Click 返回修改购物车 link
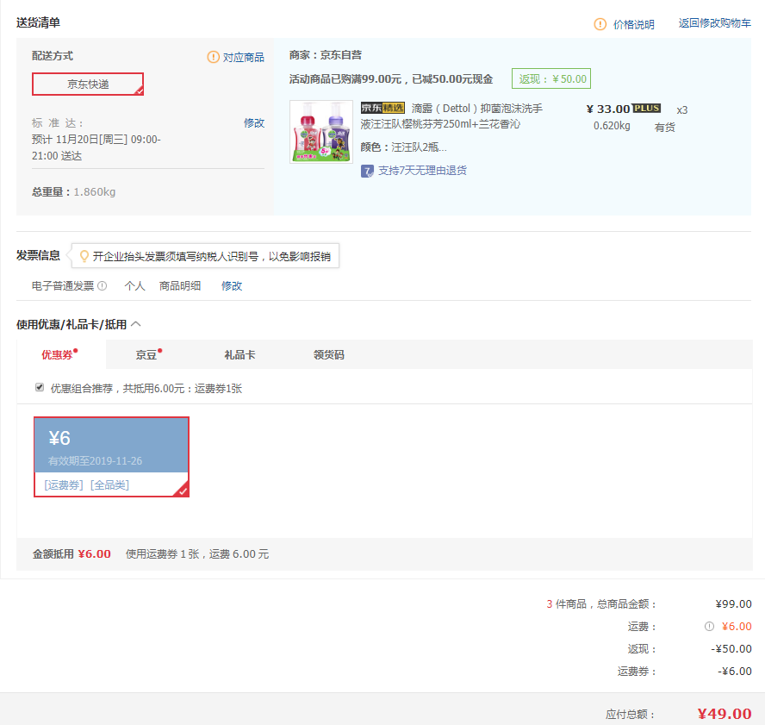The height and width of the screenshot is (725, 765). coord(715,23)
